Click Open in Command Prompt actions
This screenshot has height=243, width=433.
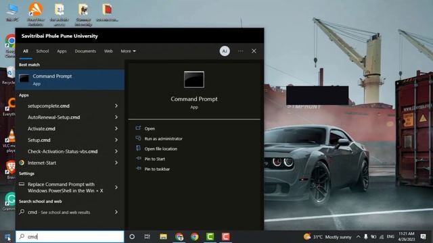(150, 129)
